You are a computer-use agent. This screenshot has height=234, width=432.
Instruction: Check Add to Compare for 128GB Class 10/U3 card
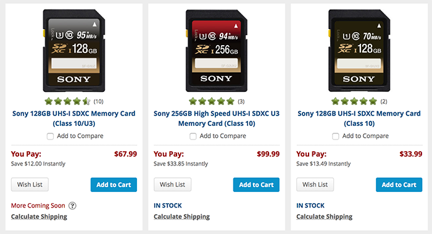pyautogui.click(x=50, y=136)
